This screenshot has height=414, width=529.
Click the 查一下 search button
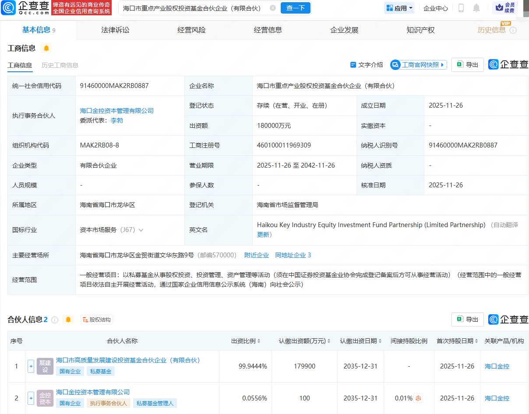click(x=296, y=8)
